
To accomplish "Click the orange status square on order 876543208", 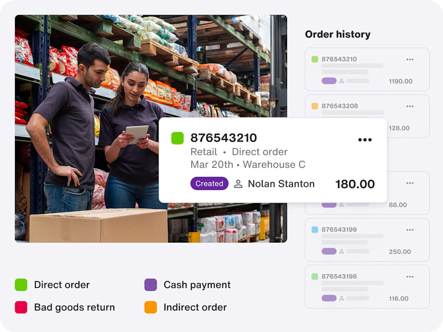I will tap(316, 106).
